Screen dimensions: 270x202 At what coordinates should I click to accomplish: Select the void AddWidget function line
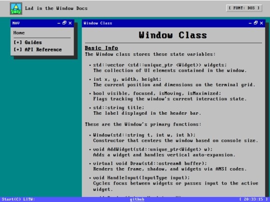click(153, 149)
